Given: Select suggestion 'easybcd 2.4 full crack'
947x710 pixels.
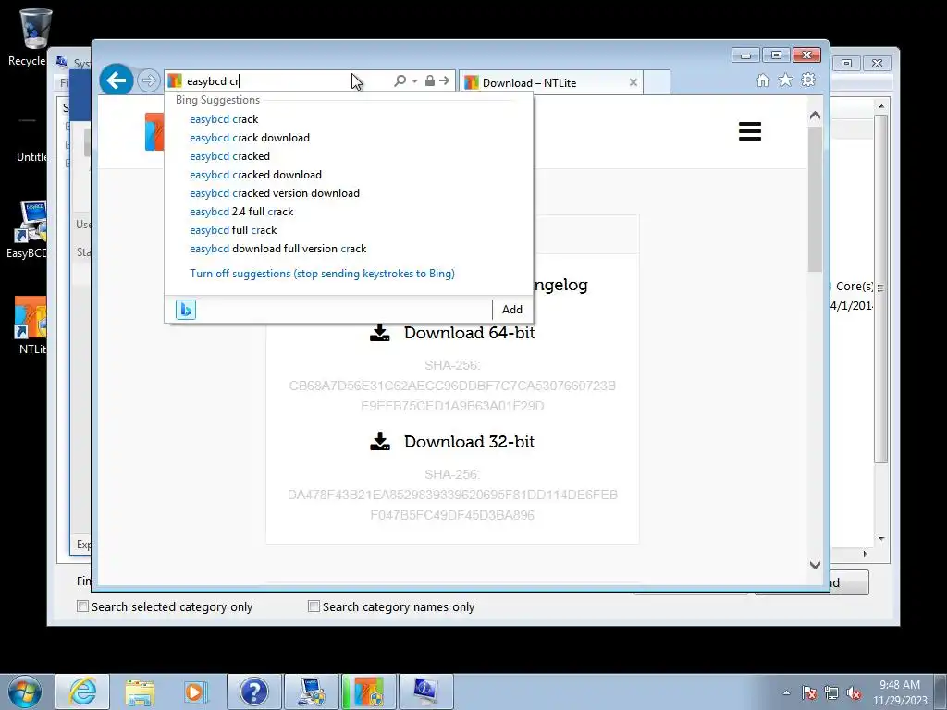Looking at the screenshot, I should [241, 212].
